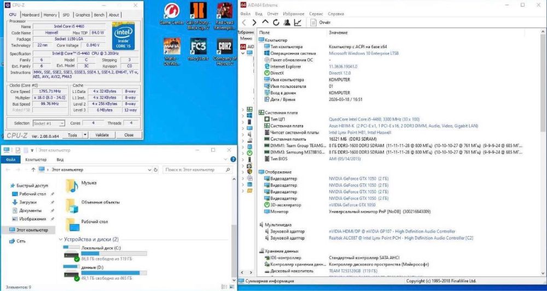Open the Mafia Definitive desktop icon
547x291 pixels.
tap(172, 51)
